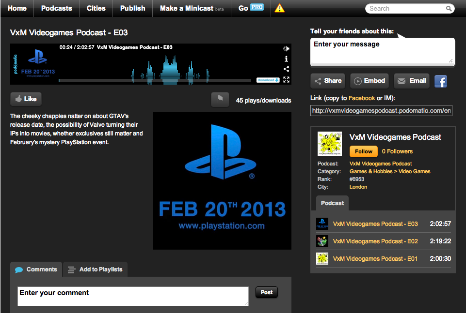Click the player volume icon
466x313 pixels.
coord(287,48)
